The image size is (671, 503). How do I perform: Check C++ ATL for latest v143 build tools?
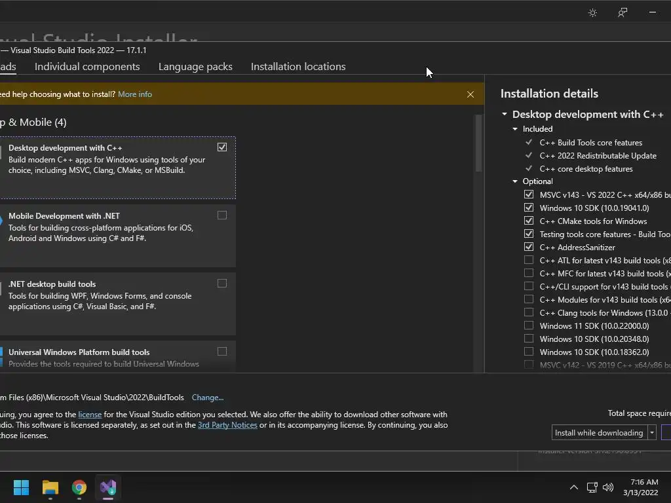click(529, 260)
